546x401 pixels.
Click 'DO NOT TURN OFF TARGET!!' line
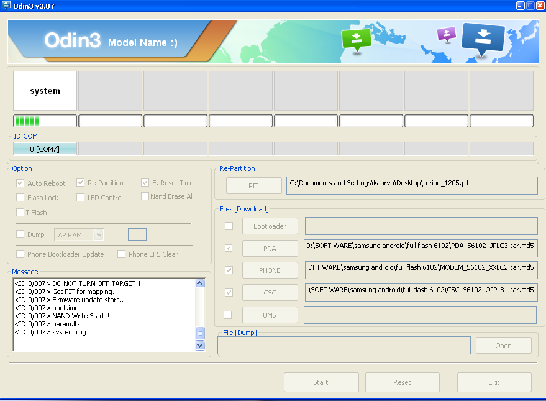[77, 283]
